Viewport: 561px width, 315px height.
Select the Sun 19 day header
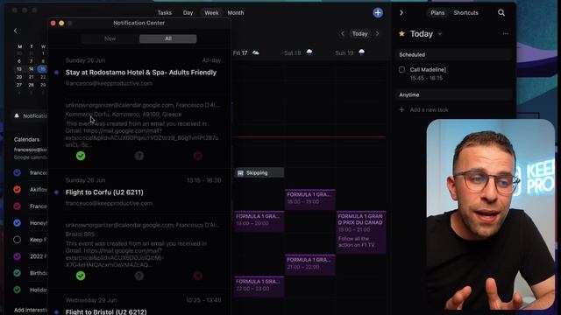[x=344, y=53]
